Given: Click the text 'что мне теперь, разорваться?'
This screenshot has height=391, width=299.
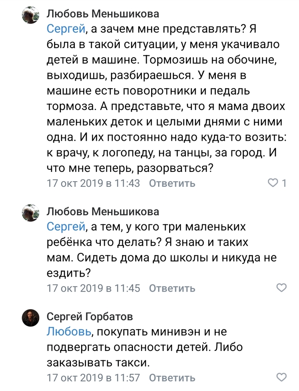Looking at the screenshot, I should (x=130, y=168).
